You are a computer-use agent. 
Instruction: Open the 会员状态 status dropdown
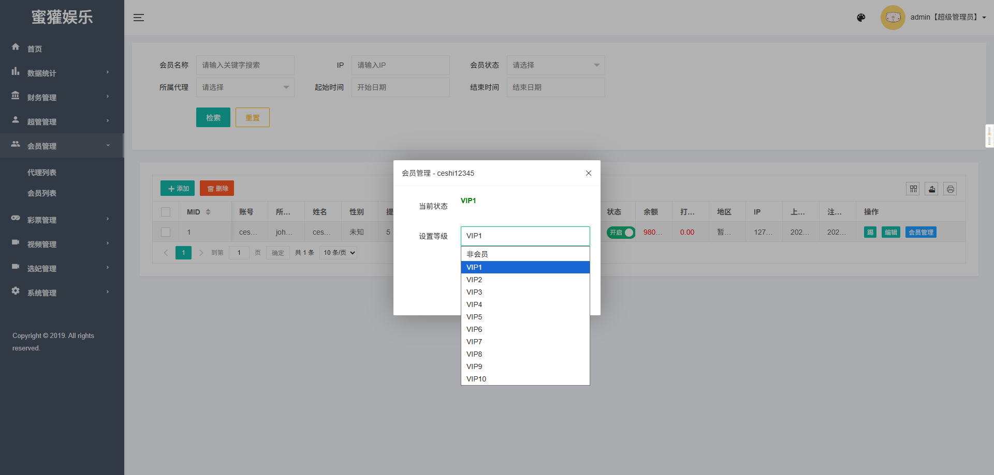tap(556, 65)
